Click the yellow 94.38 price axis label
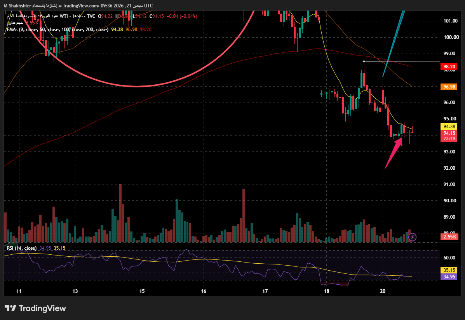 point(449,127)
